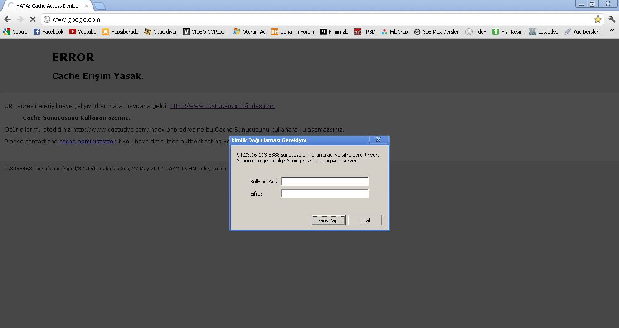Open the Donanım Forum bookmark
This screenshot has height=328, width=619.
(x=292, y=32)
